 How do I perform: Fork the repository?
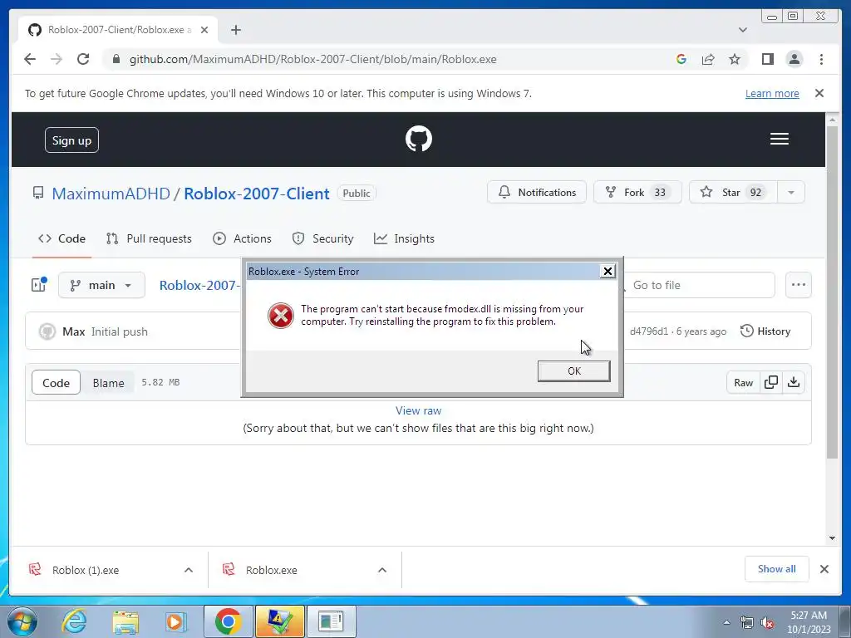637,192
